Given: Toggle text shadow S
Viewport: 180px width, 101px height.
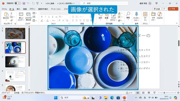Looking at the screenshot, I should pyautogui.click(x=53, y=17).
